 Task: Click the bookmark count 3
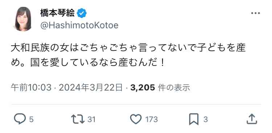[x=205, y=120]
